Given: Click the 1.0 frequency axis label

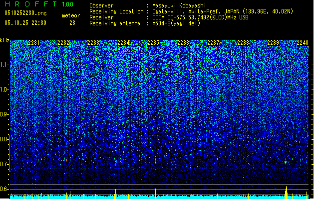Looking at the screenshot, I should [4, 90].
